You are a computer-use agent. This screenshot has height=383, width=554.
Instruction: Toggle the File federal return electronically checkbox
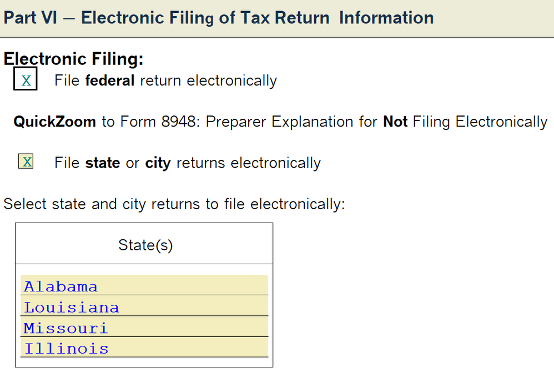(26, 81)
